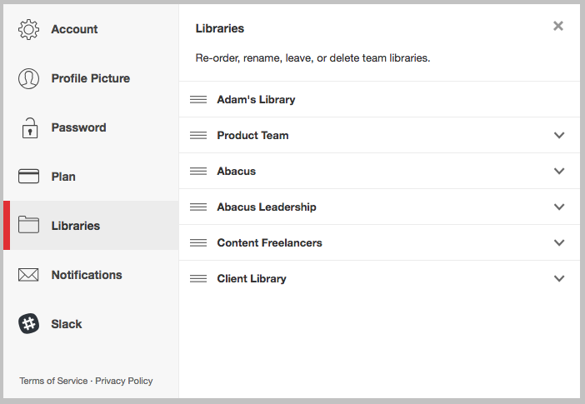The height and width of the screenshot is (404, 585).
Task: Expand the Content Freelancers chevron
Action: (559, 243)
